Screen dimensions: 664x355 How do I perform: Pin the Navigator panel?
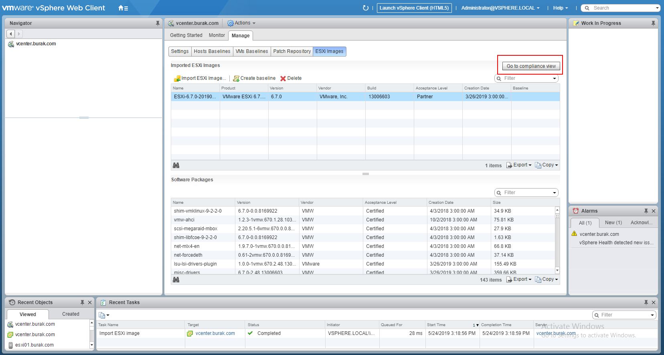(x=158, y=23)
